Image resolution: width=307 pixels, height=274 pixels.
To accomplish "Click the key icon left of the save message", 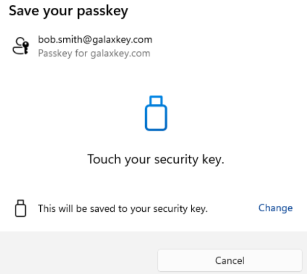I will tap(20, 208).
